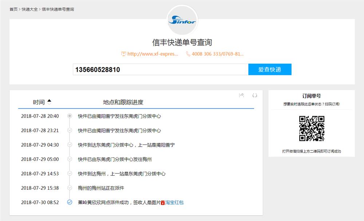Screen dimensions: 364x221
Task: Click the website page icon before the URL
Action: 123,54
